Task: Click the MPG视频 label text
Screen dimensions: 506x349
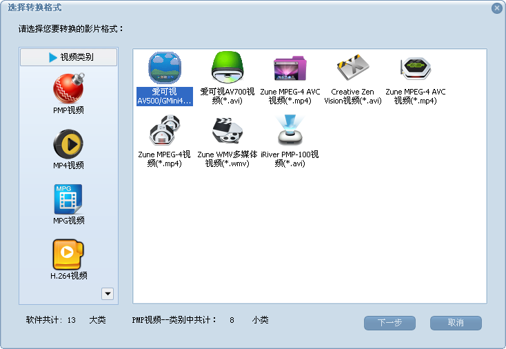Action: pyautogui.click(x=69, y=221)
